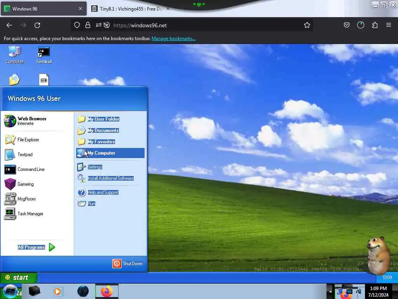This screenshot has height=299, width=398.
Task: Open the Computer desktop icon
Action: point(14,55)
